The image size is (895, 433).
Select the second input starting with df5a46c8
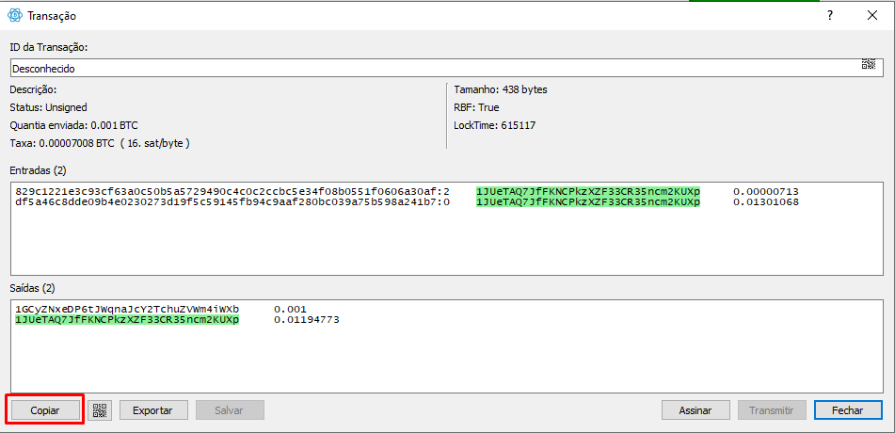[x=232, y=202]
